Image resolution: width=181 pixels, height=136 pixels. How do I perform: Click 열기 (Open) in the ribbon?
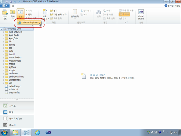tap(54, 10)
